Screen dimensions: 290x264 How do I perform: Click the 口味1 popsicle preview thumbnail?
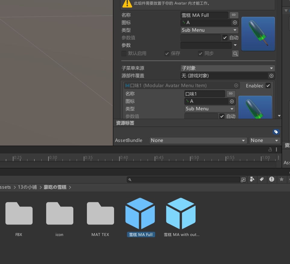(x=255, y=107)
